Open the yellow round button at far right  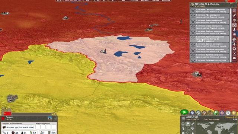click(234, 113)
